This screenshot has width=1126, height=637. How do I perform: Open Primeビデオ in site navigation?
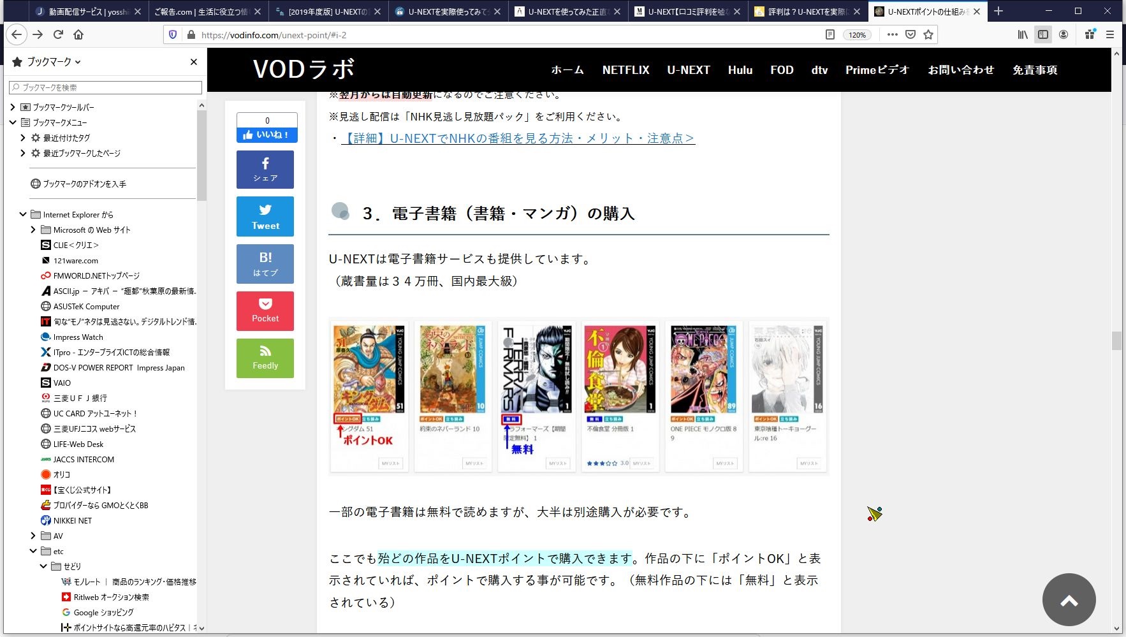coord(877,70)
